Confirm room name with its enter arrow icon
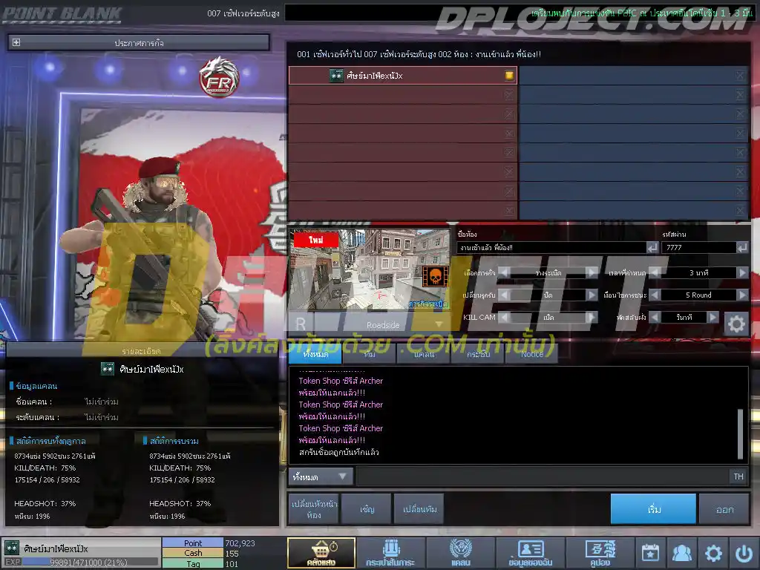Image resolution: width=760 pixels, height=570 pixels. (652, 248)
